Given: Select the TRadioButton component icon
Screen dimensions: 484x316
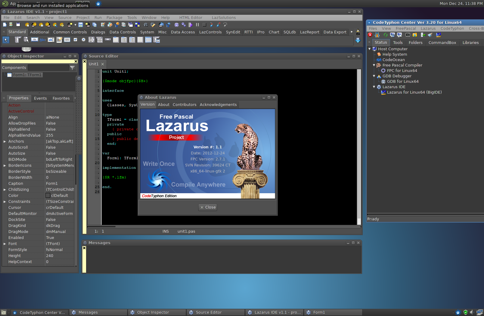Looking at the screenshot, I should 84,40.
